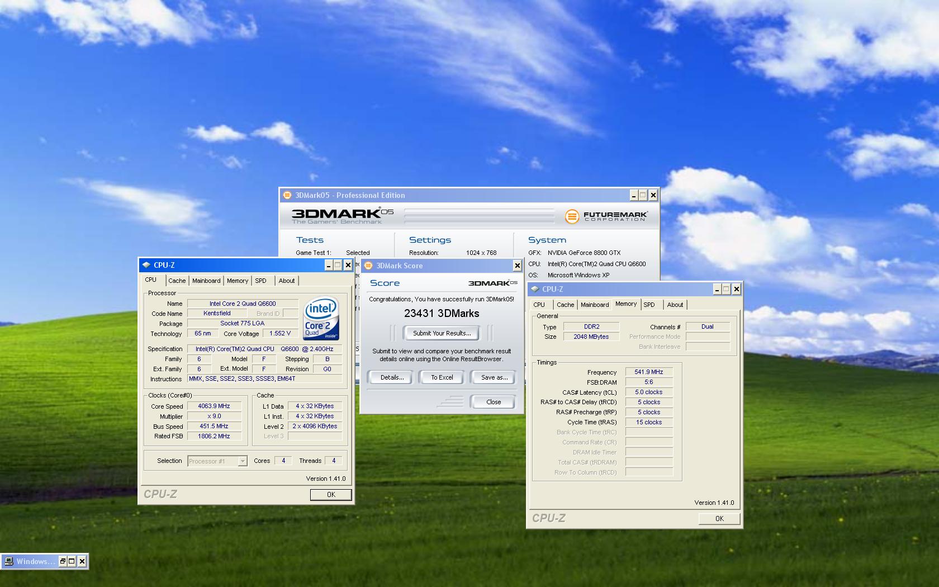Minimize the CPU-Z Memory window
Screen dimensions: 939x587
pos(717,289)
